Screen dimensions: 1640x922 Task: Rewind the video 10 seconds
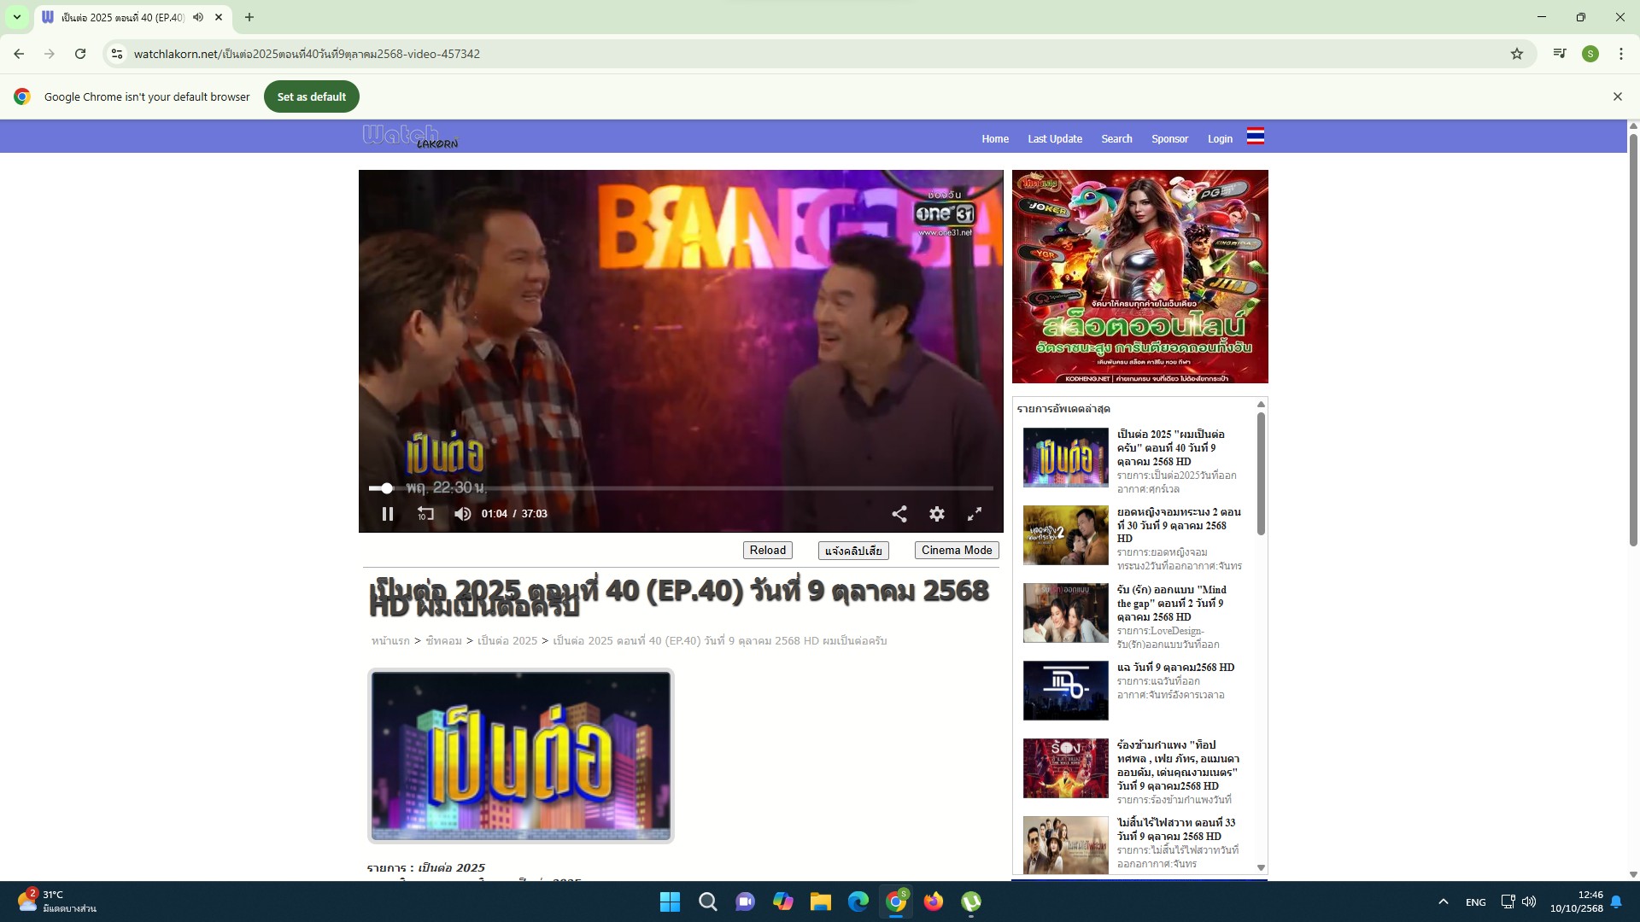pos(425,514)
